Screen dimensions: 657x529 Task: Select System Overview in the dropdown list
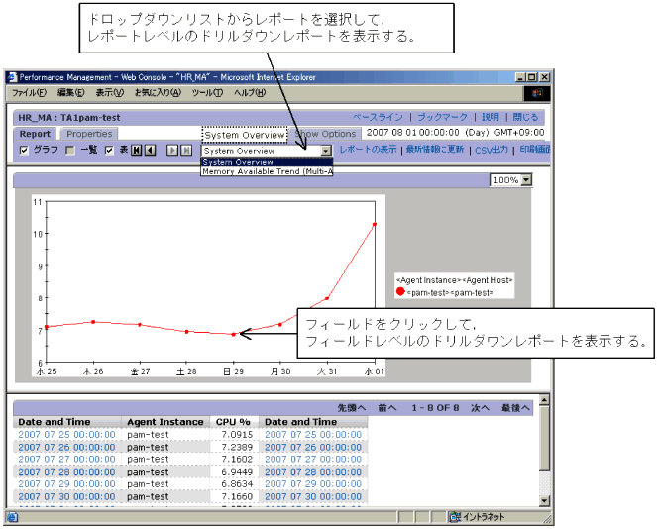click(267, 162)
